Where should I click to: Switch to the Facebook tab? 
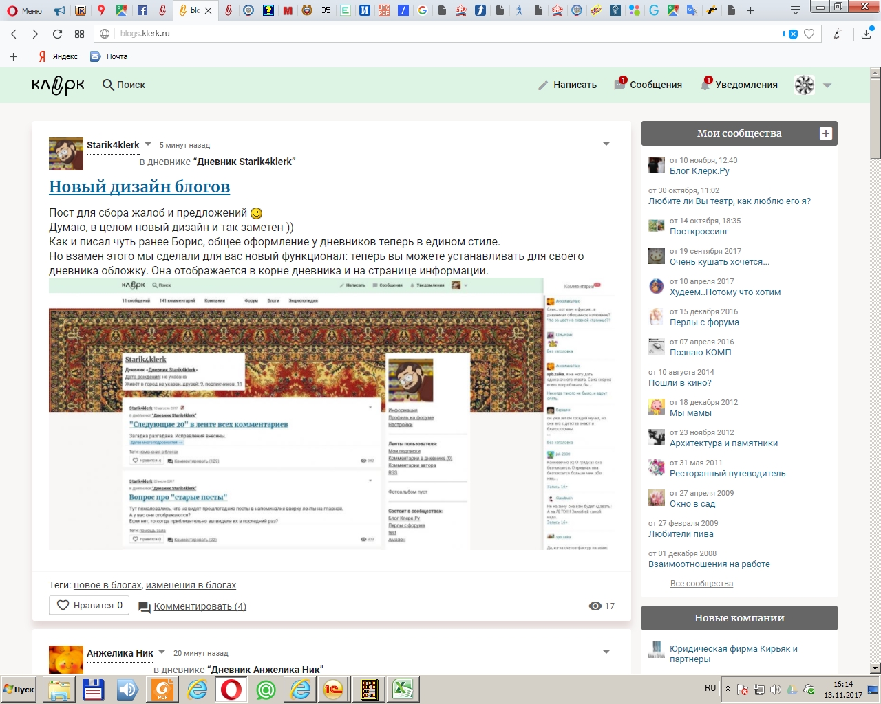tap(142, 10)
